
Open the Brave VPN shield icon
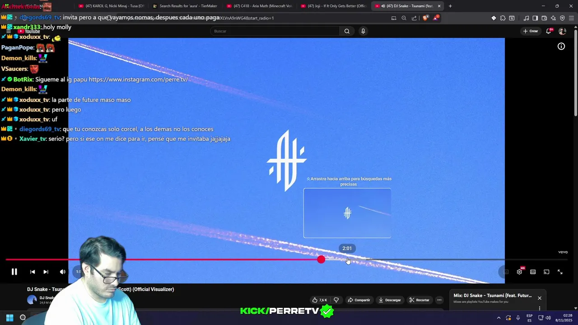click(562, 18)
